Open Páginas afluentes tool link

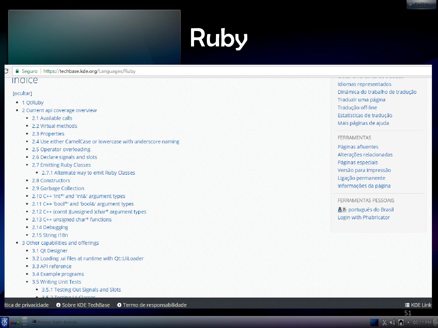point(358,147)
